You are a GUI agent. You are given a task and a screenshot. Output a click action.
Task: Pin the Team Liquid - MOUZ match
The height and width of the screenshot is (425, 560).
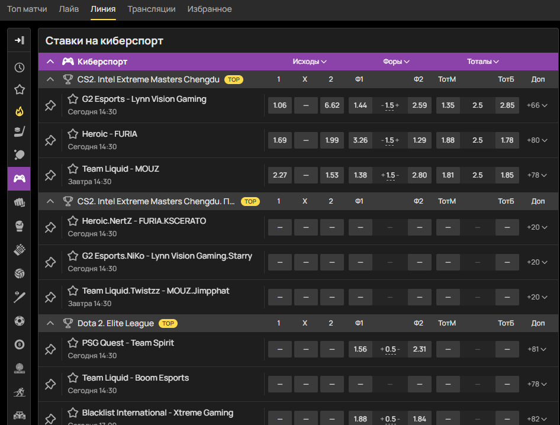[50, 175]
